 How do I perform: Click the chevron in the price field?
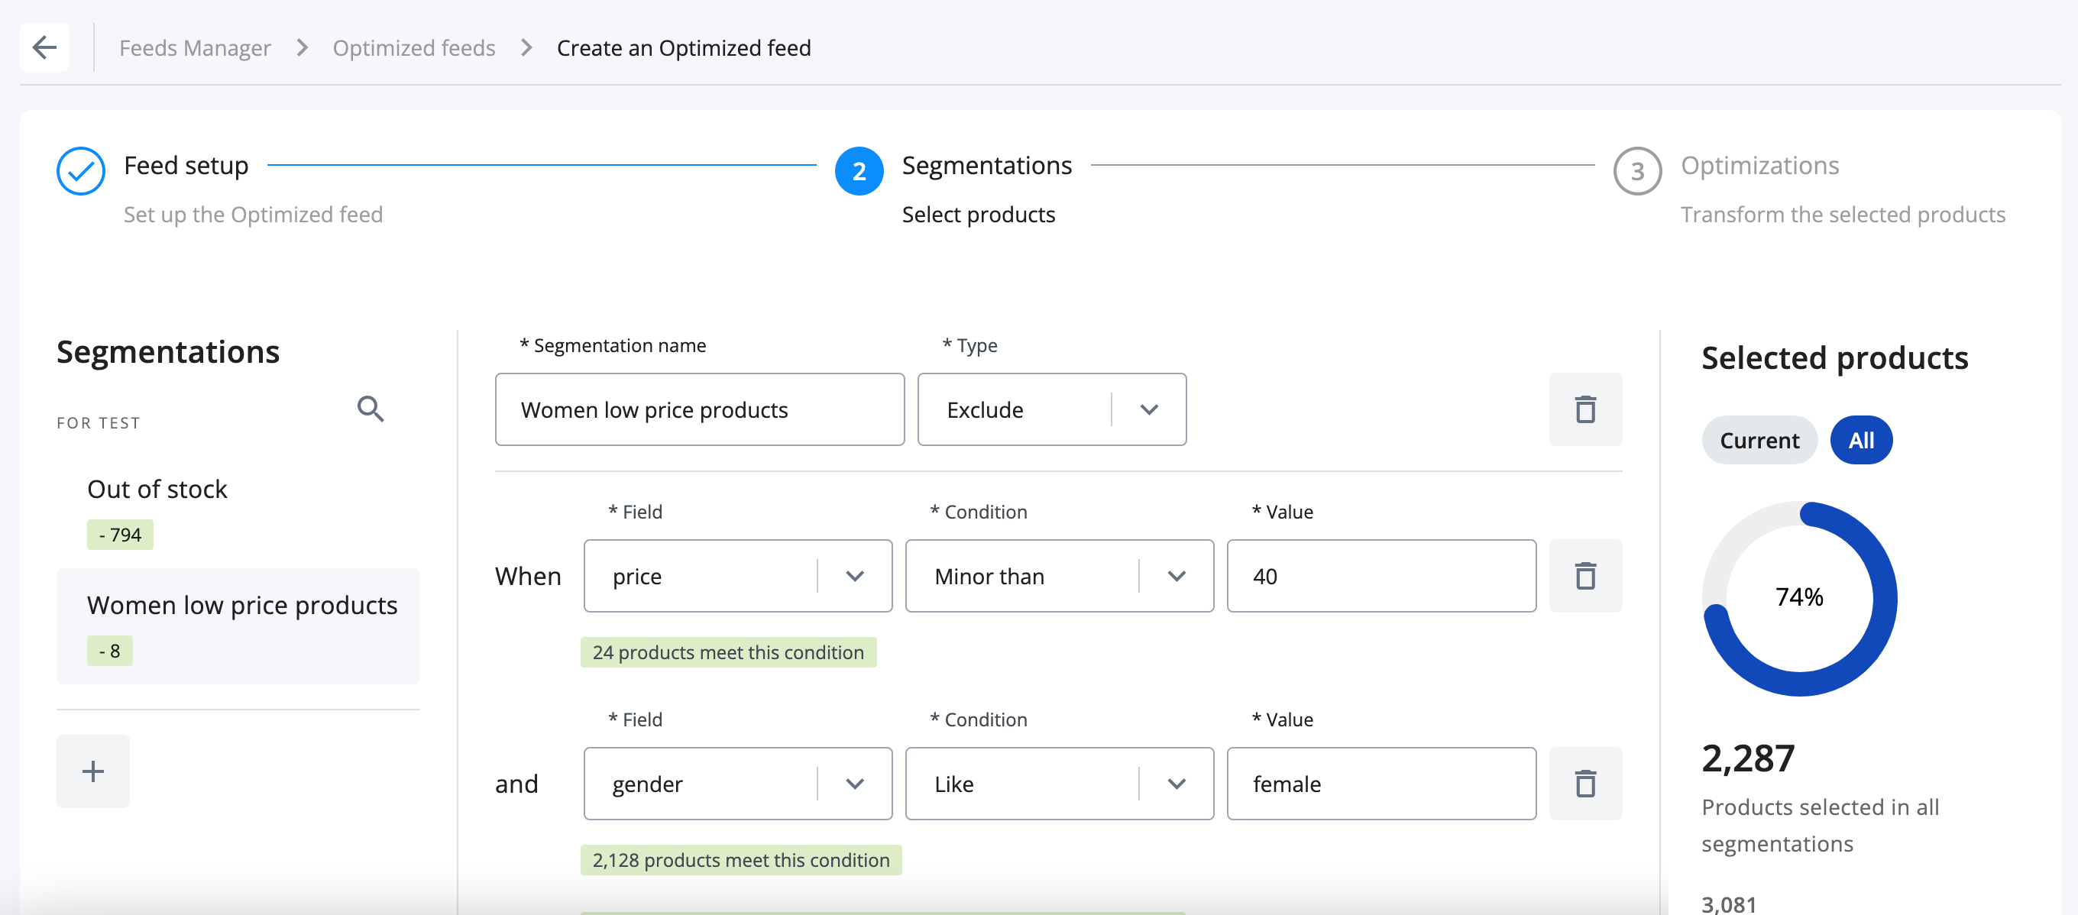click(855, 577)
